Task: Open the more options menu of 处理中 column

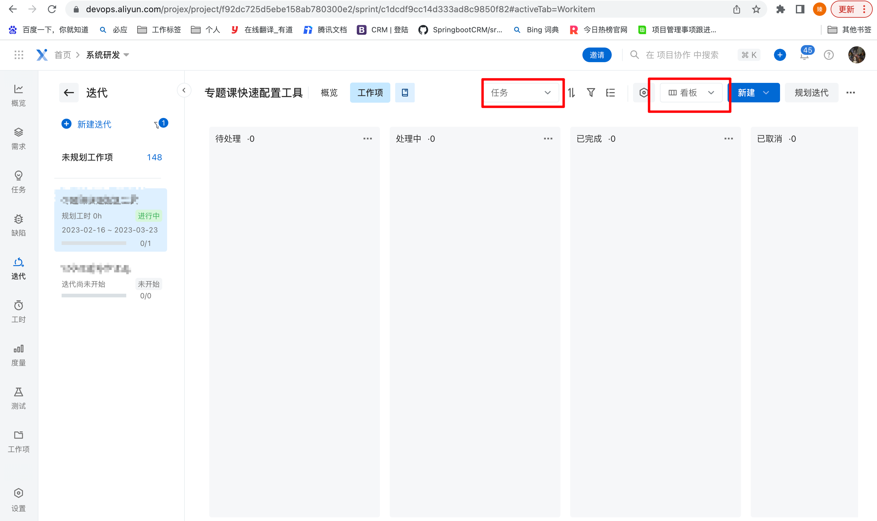Action: coord(548,139)
